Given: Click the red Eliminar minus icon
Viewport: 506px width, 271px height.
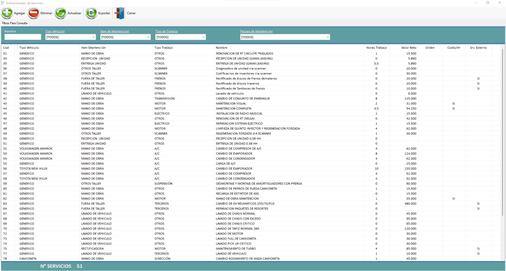Looking at the screenshot, I should [34, 13].
